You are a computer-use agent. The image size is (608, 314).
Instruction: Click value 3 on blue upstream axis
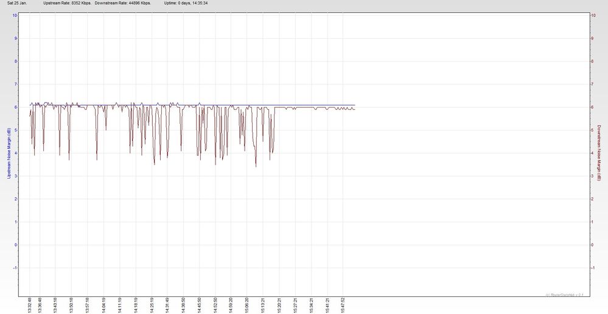[x=16, y=176]
